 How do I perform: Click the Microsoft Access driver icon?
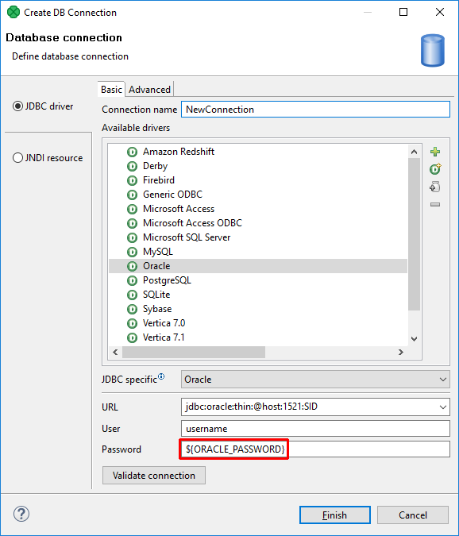(133, 209)
